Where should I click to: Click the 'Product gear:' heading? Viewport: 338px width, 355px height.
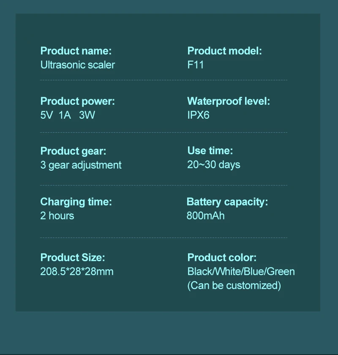tap(73, 151)
